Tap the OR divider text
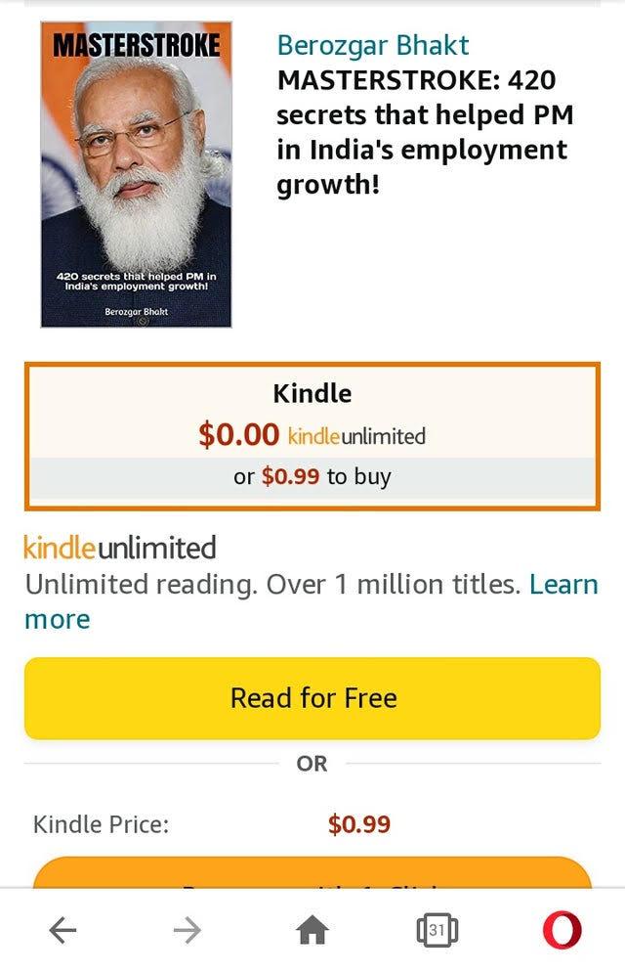This screenshot has height=972, width=625. click(x=312, y=764)
